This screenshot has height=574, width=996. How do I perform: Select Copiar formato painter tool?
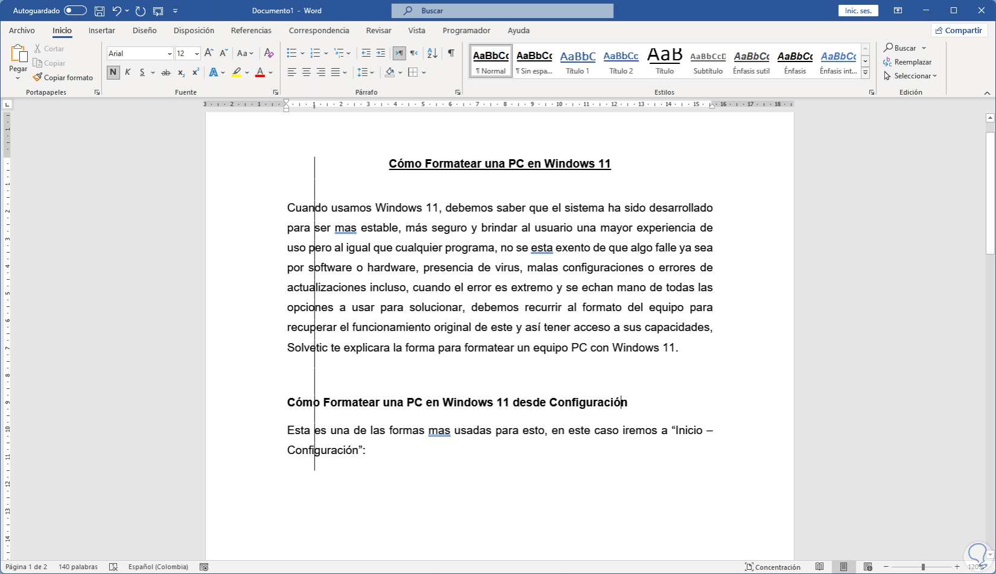pyautogui.click(x=63, y=77)
